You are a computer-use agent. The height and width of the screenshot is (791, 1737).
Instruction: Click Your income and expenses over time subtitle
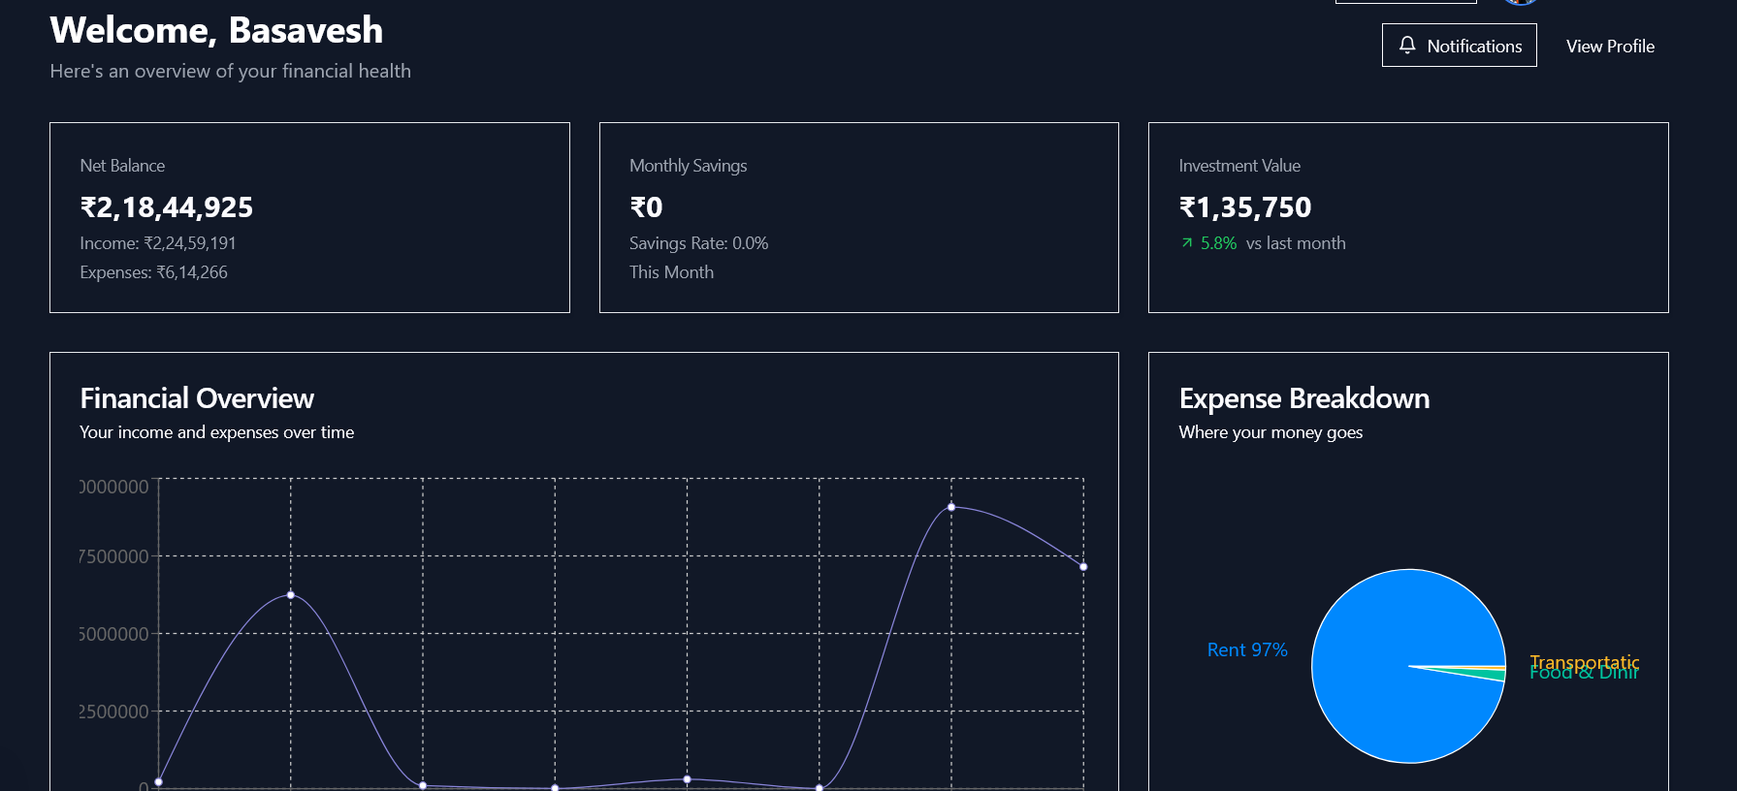[x=216, y=432]
